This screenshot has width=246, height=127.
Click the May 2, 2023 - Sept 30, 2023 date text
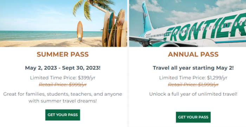tap(63, 68)
